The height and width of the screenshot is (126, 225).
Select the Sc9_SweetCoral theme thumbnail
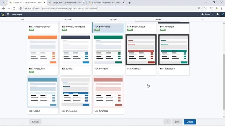tap(43, 50)
